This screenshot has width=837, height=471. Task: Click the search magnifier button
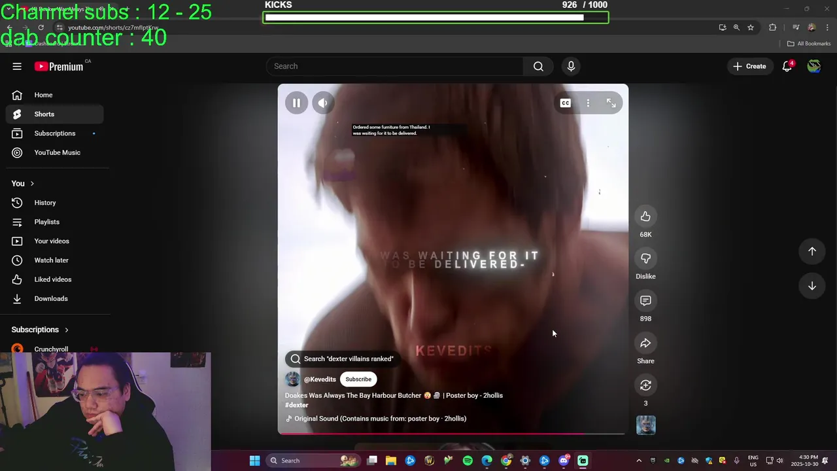538,66
